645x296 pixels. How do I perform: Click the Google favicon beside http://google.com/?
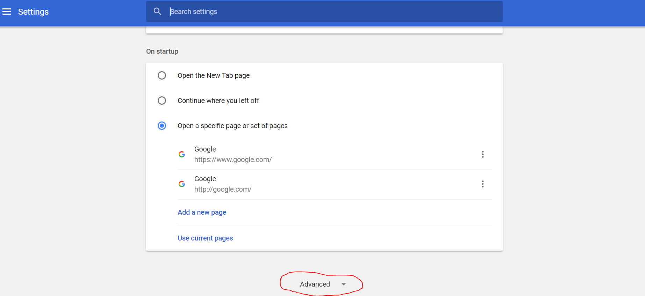tap(182, 184)
